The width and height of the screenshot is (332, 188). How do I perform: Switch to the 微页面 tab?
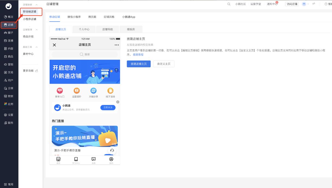[x=92, y=17]
